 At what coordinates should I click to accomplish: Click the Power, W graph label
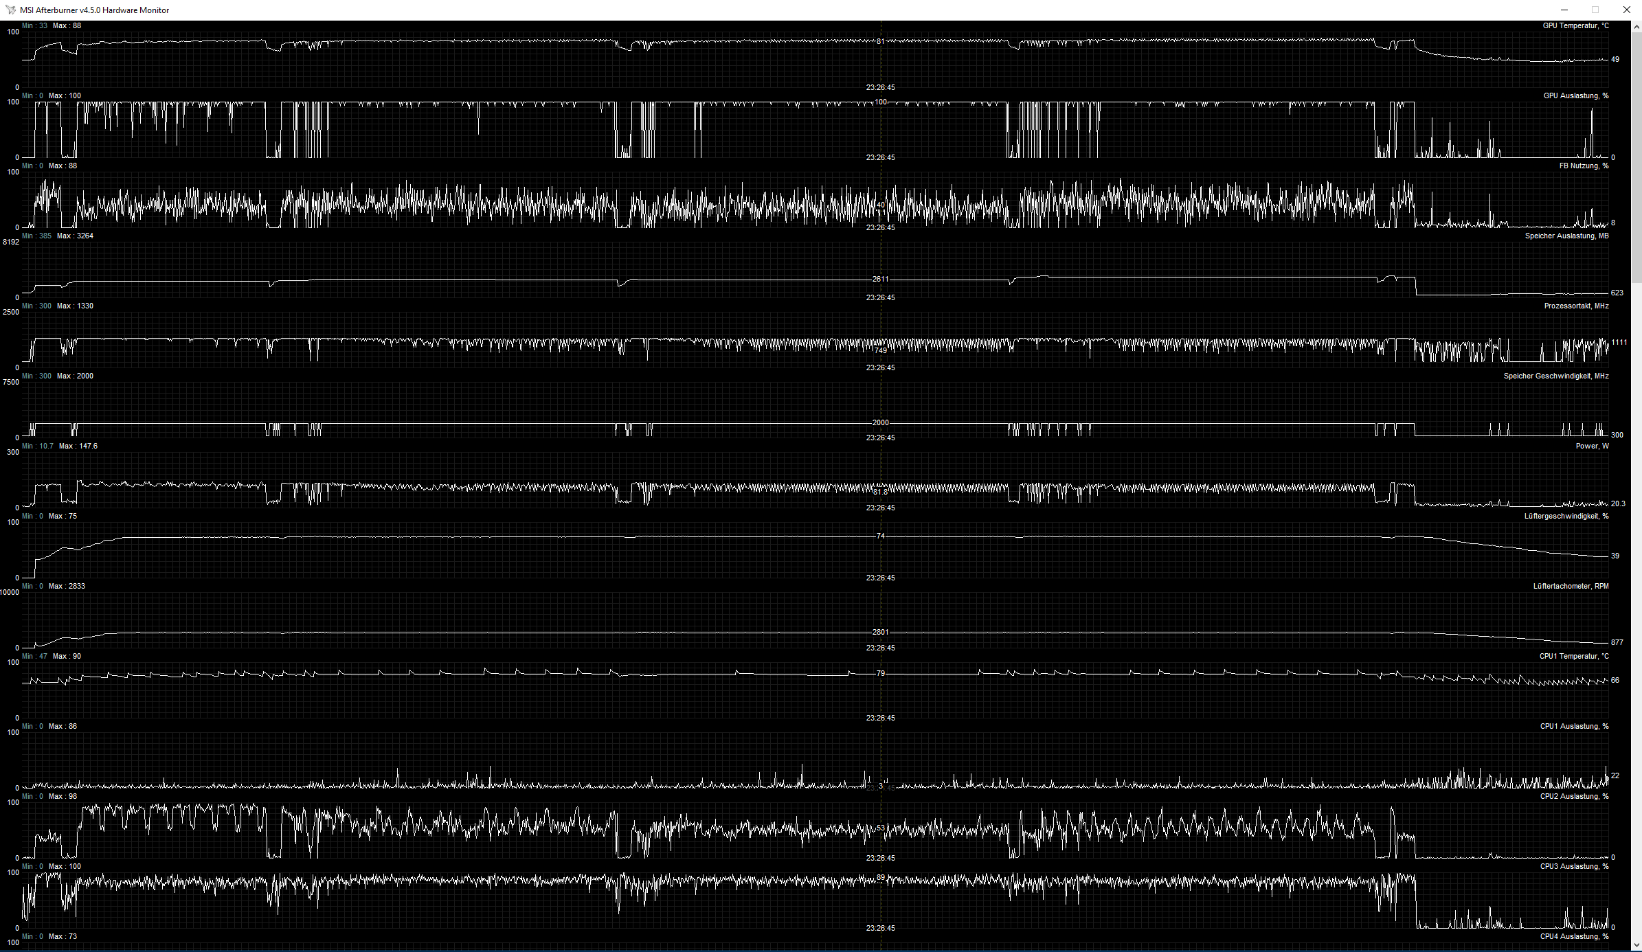1592,446
